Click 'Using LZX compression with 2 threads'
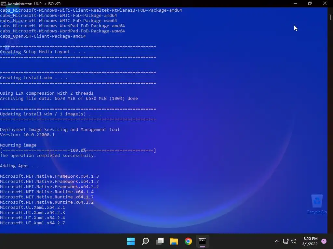Viewport: 333px width, 249px height. (47, 93)
